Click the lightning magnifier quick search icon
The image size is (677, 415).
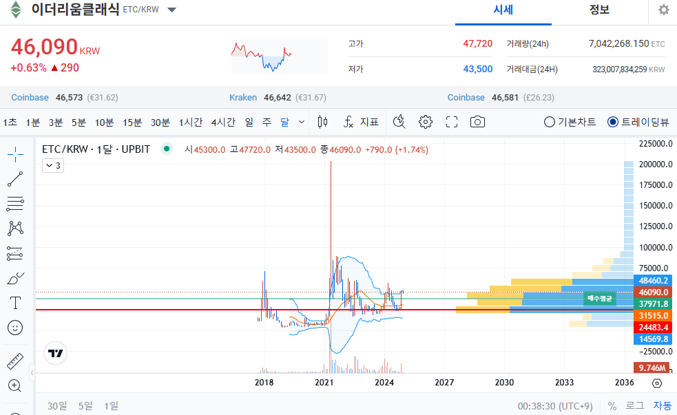tap(399, 123)
